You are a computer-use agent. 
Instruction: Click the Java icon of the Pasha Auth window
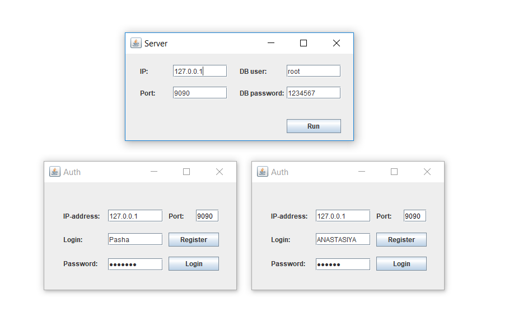(54, 172)
